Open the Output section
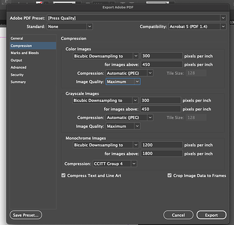Viewport: 234px width, 225px height. click(16, 60)
